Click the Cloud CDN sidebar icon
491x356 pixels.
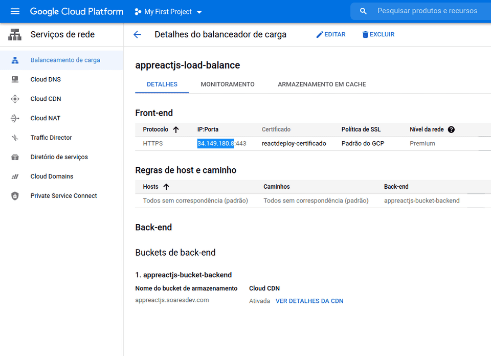click(15, 99)
